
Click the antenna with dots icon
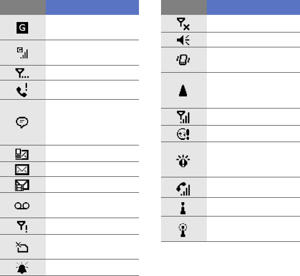coord(22,73)
